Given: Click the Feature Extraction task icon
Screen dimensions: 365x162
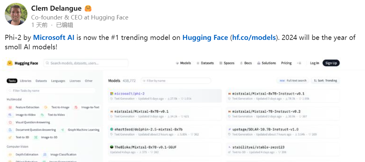Looking at the screenshot, I should (x=10, y=107).
